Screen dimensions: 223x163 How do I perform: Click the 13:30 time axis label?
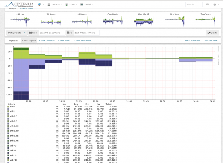tap(95, 101)
